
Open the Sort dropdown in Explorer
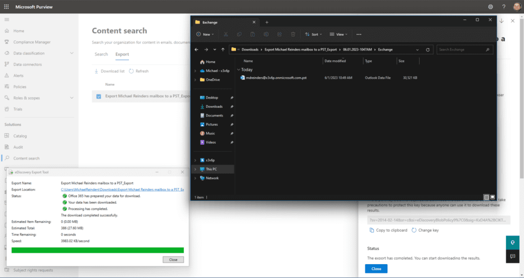tap(314, 34)
